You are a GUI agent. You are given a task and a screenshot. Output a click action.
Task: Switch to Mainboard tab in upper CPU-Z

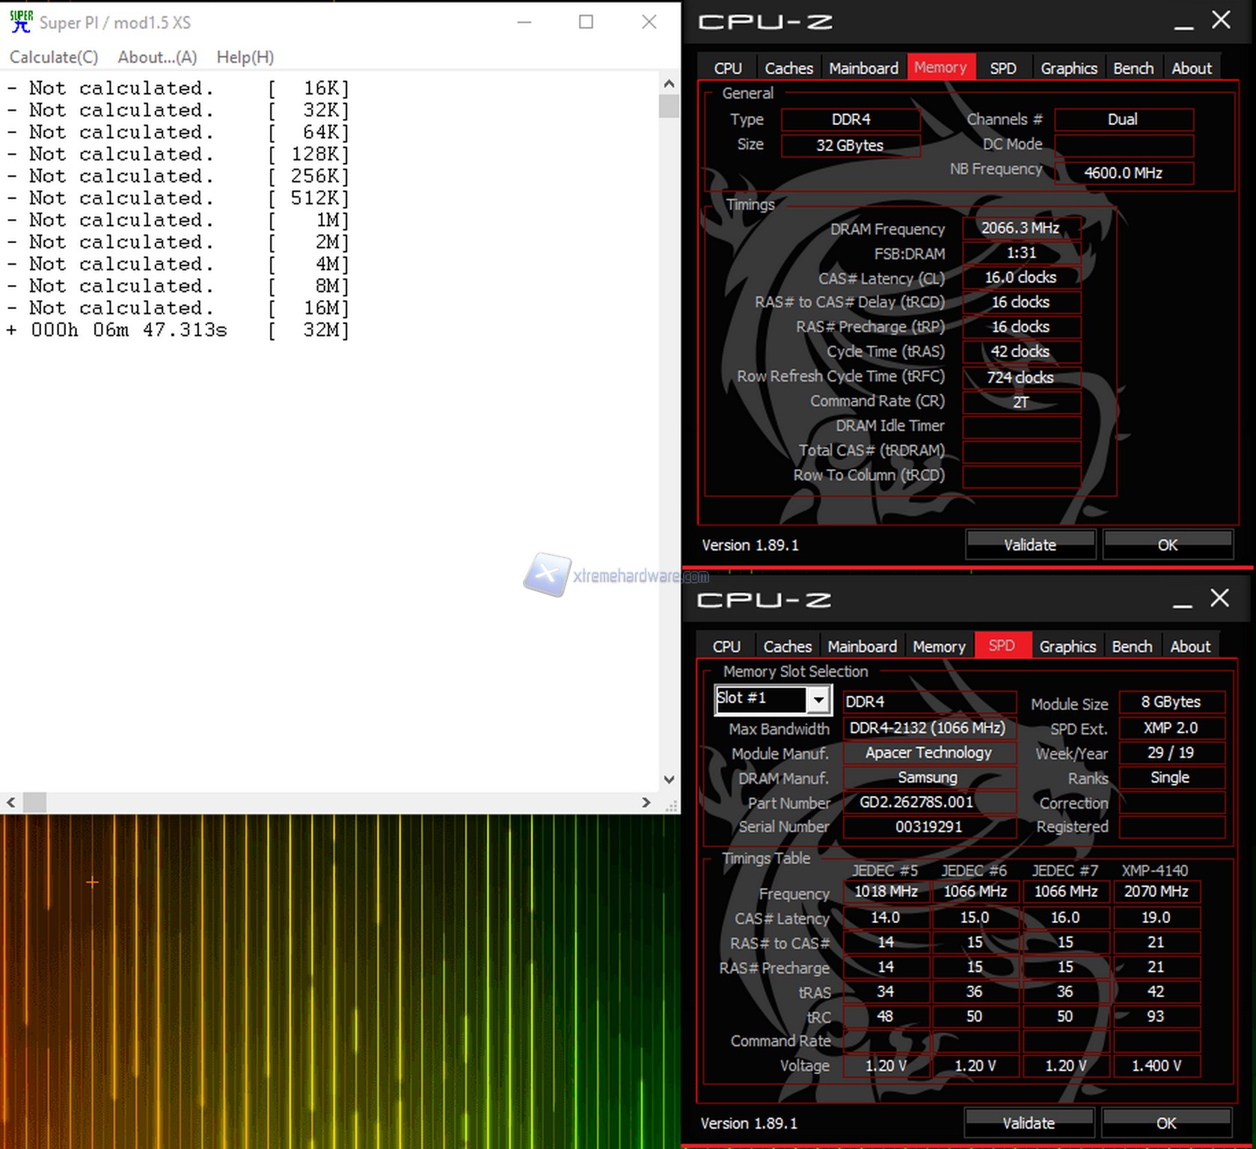coord(863,68)
